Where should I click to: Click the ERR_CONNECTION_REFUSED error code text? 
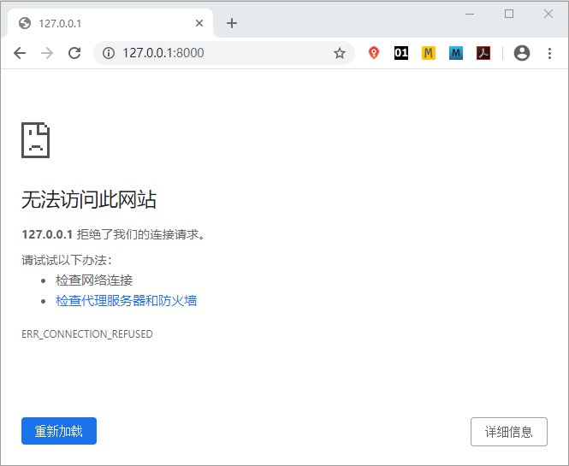click(x=87, y=334)
